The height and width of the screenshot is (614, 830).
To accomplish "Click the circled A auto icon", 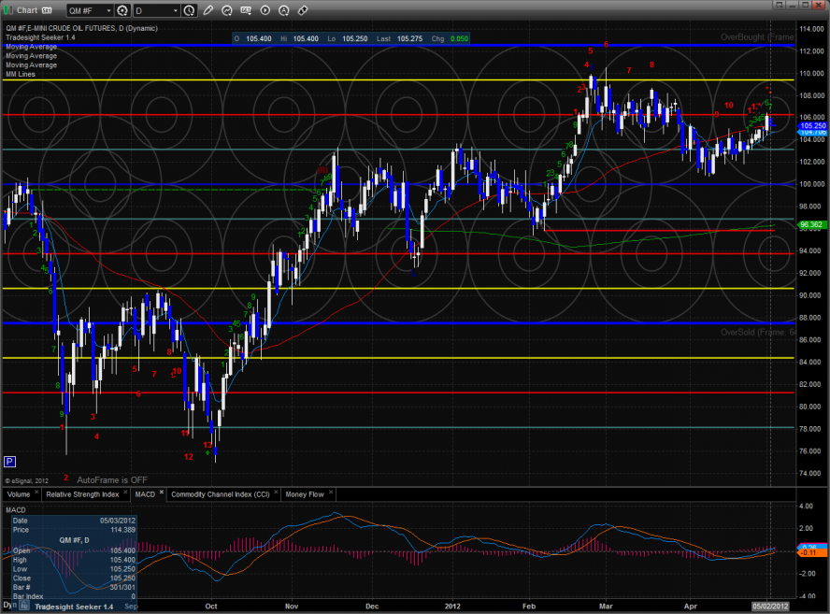I will (x=283, y=10).
